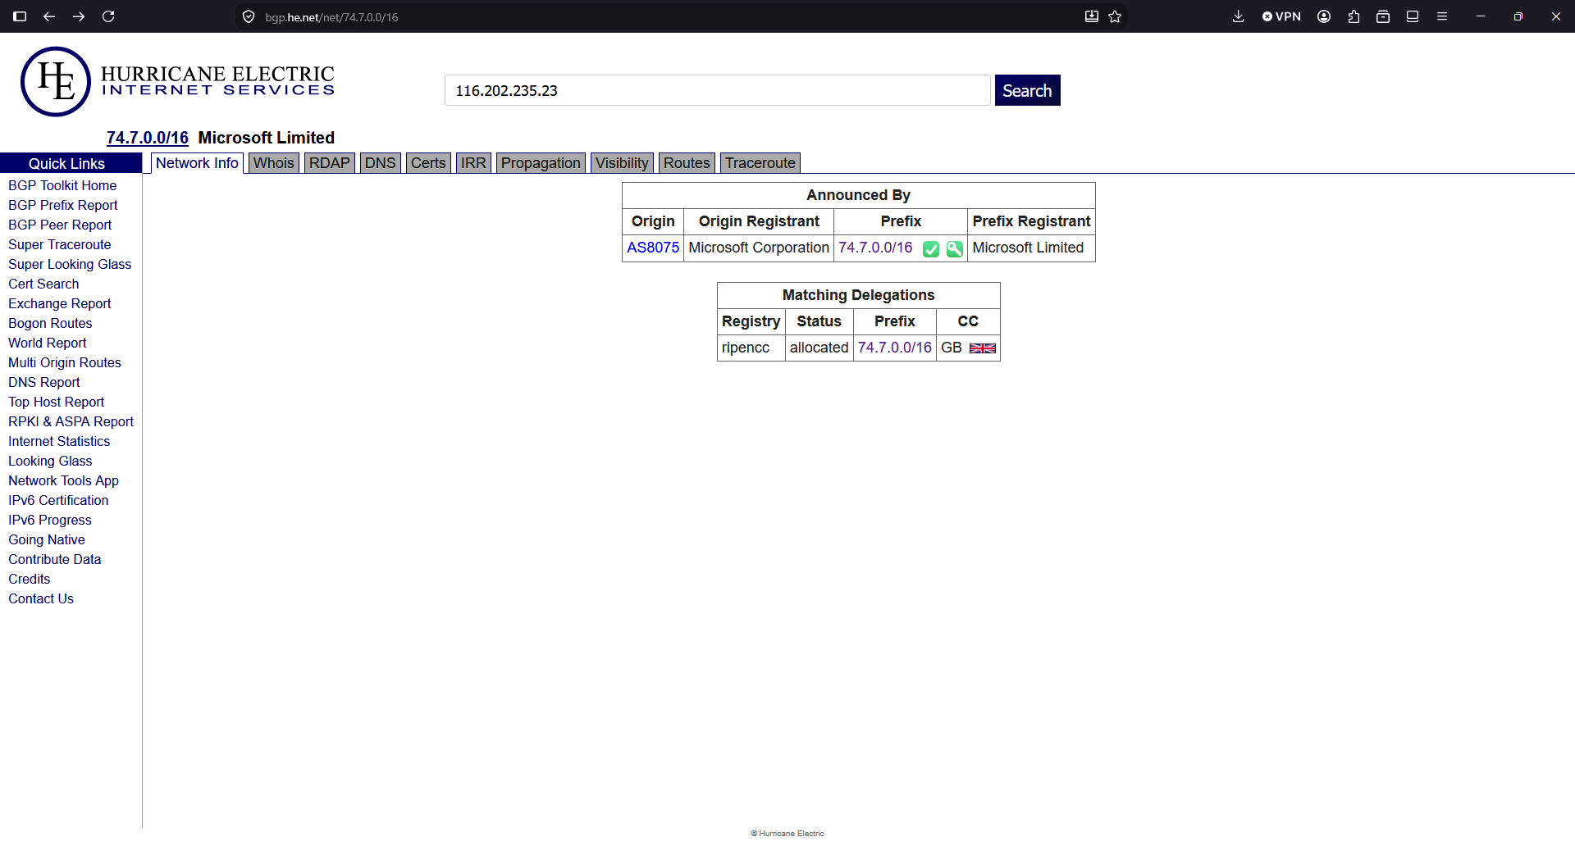Reload the current page
The image size is (1575, 846).
coord(108,16)
